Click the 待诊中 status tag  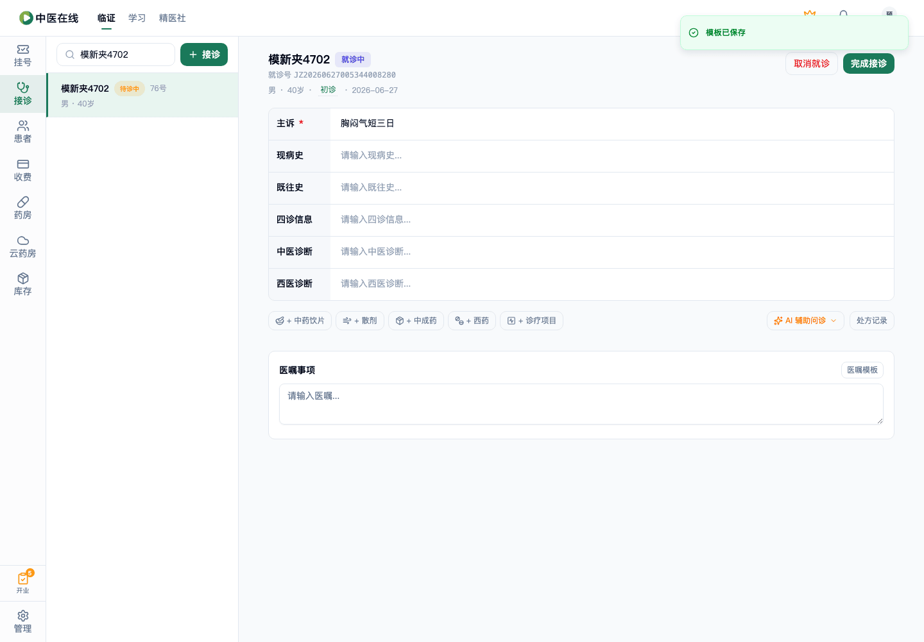coord(130,89)
